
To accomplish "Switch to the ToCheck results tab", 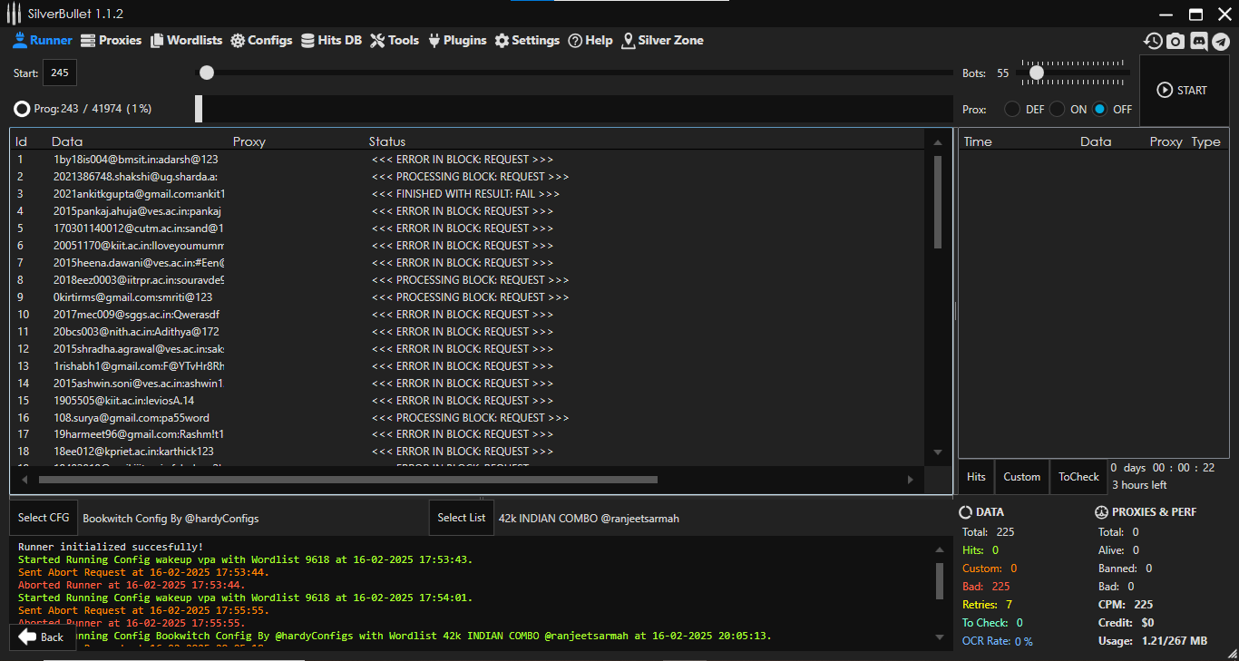I will click(x=1078, y=477).
